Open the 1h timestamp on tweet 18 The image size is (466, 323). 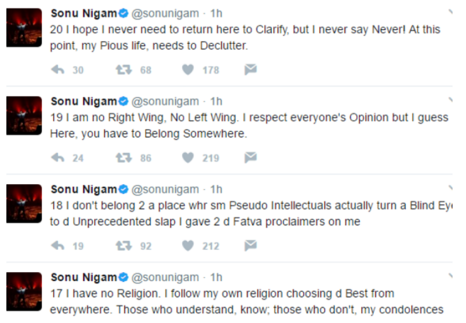coord(216,190)
